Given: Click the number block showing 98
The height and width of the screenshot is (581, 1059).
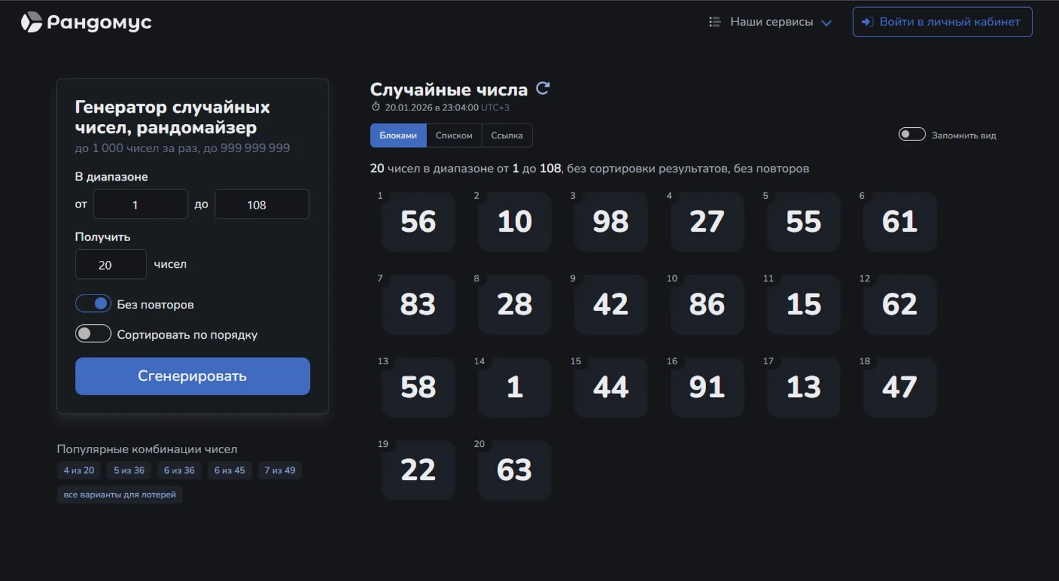Looking at the screenshot, I should click(x=610, y=221).
